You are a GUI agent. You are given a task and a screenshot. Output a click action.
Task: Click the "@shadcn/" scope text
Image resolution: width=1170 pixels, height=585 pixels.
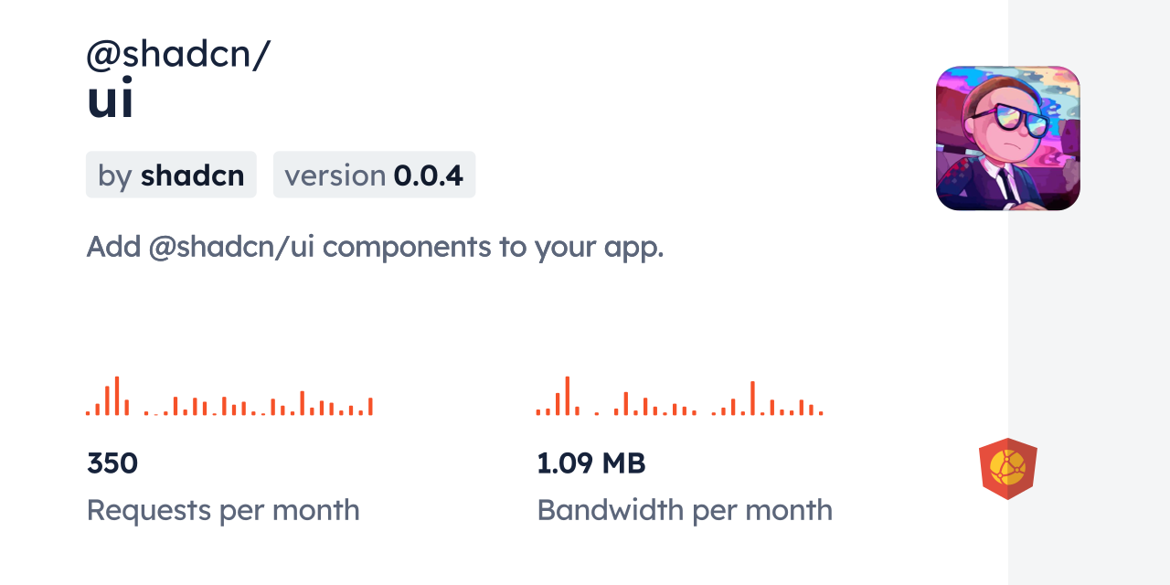tap(178, 55)
